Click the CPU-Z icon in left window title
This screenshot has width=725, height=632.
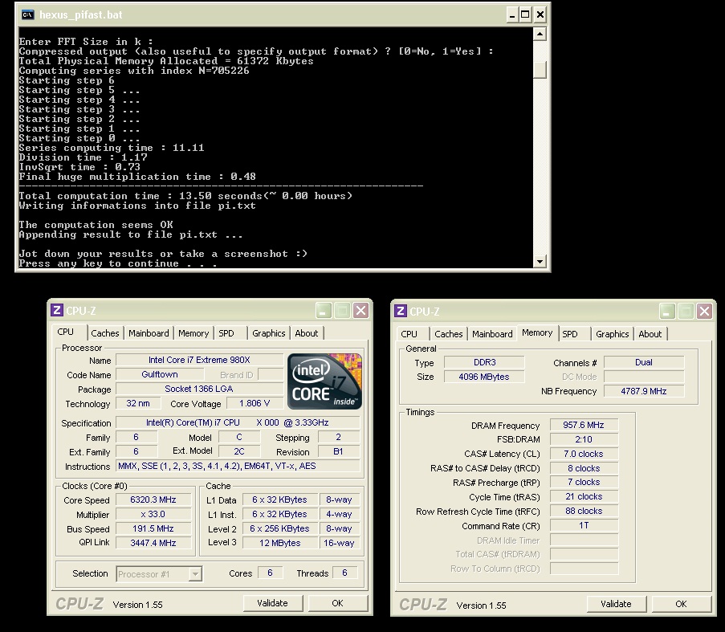57,311
